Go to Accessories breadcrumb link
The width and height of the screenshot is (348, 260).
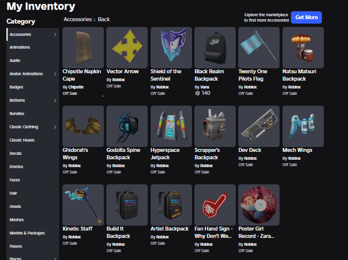click(x=78, y=19)
